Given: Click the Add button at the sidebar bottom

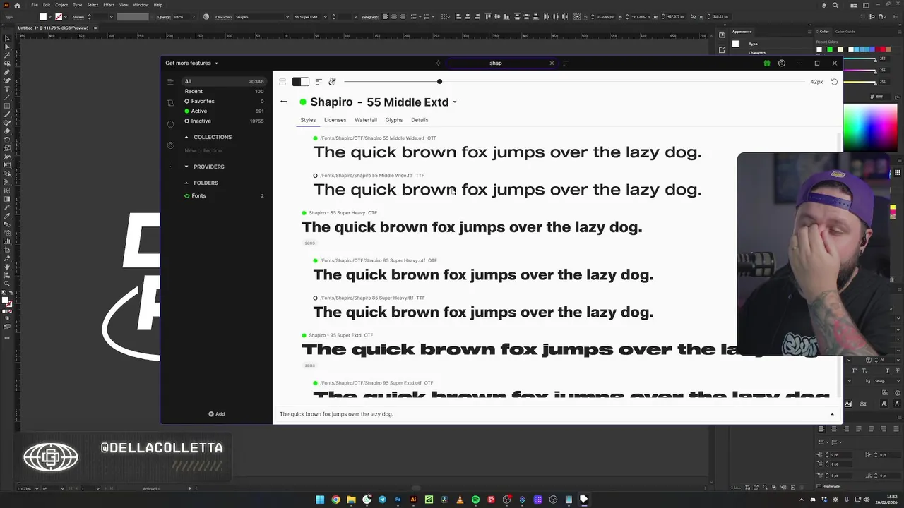Looking at the screenshot, I should (217, 414).
